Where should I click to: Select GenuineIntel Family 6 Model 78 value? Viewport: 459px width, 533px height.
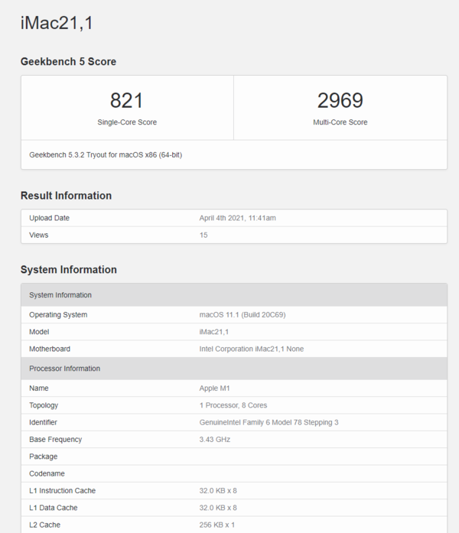point(269,422)
